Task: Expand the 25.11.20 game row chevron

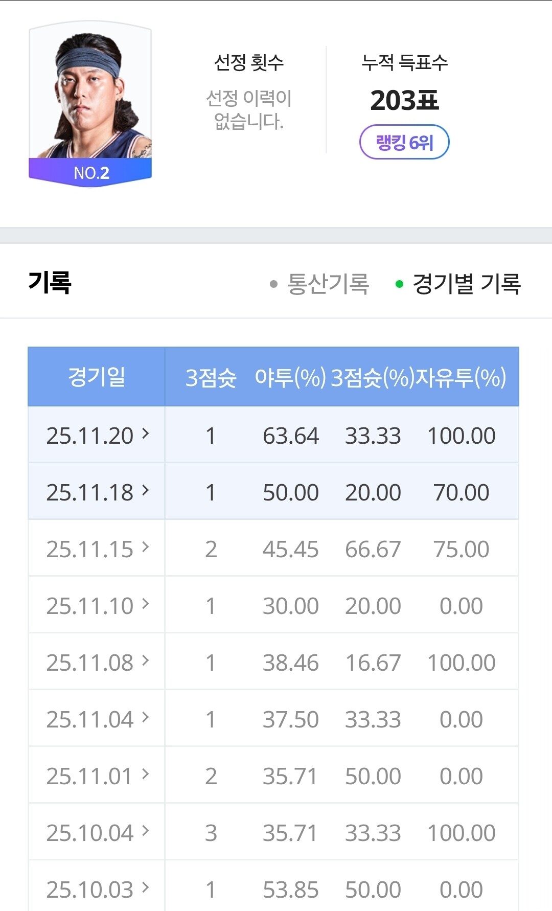Action: tap(146, 434)
